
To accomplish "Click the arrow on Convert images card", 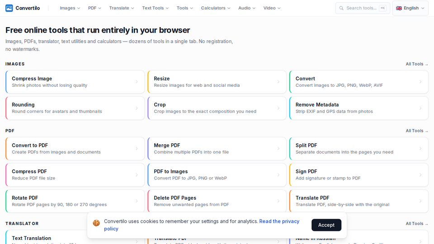I will pos(420,82).
